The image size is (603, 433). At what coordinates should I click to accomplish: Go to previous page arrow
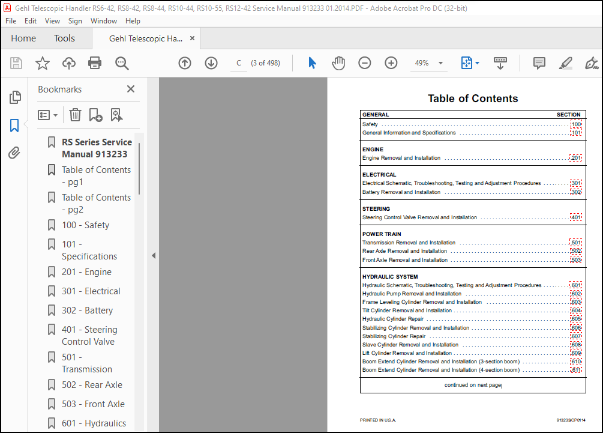coord(185,63)
